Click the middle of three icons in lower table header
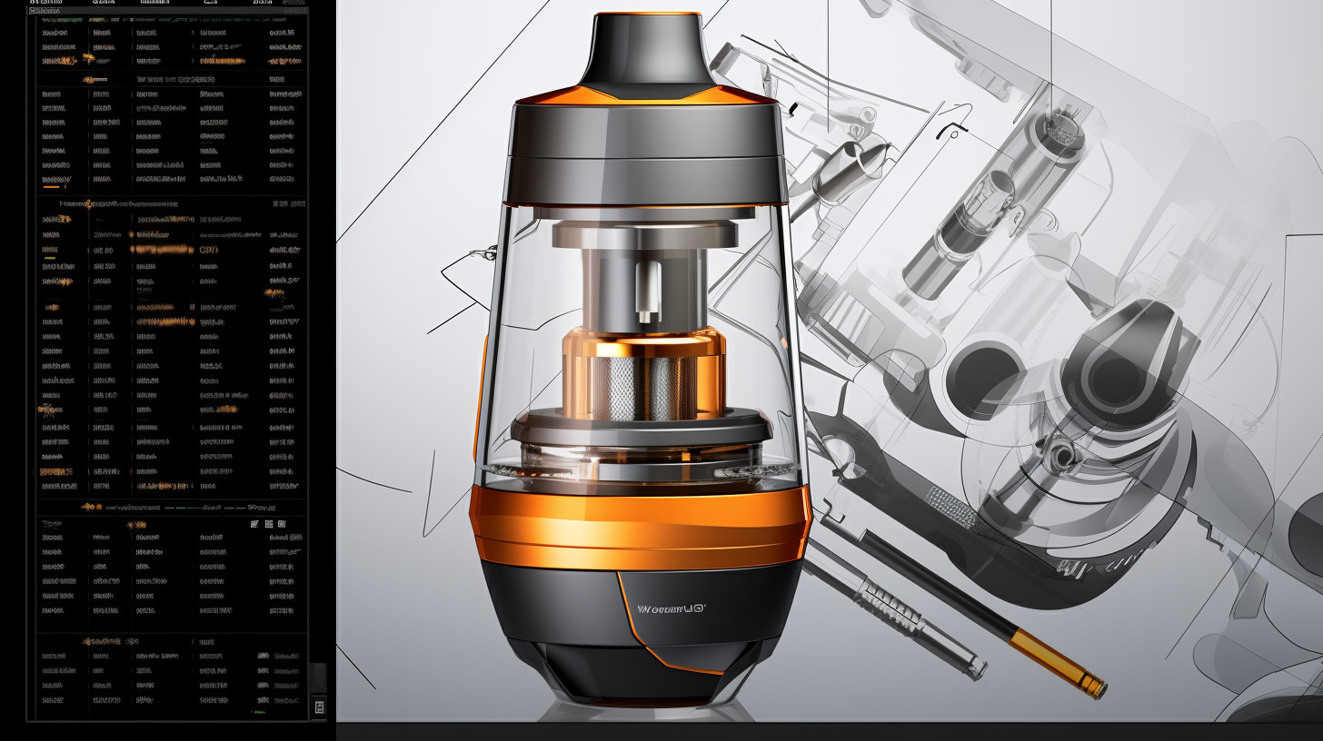The height and width of the screenshot is (741, 1323). pos(269,524)
